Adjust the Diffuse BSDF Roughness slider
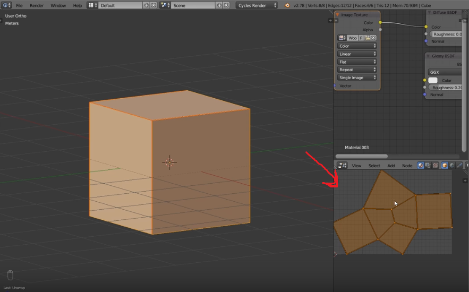 [446, 34]
